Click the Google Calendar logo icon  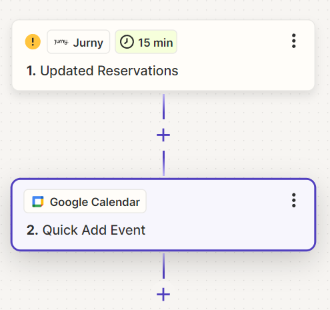click(38, 201)
